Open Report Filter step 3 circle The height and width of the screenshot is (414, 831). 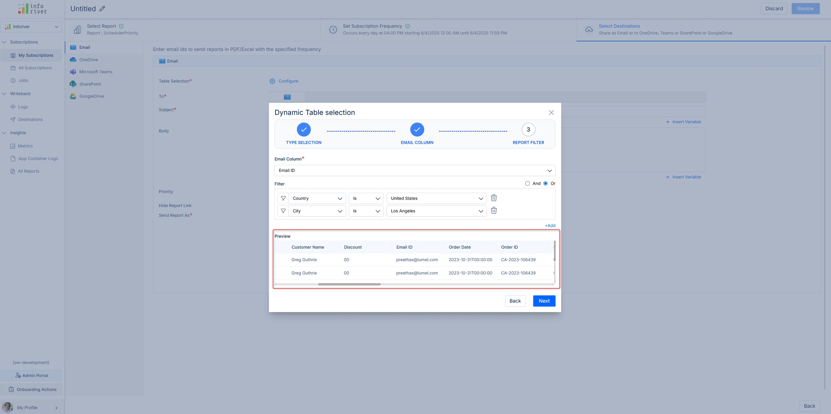[528, 129]
